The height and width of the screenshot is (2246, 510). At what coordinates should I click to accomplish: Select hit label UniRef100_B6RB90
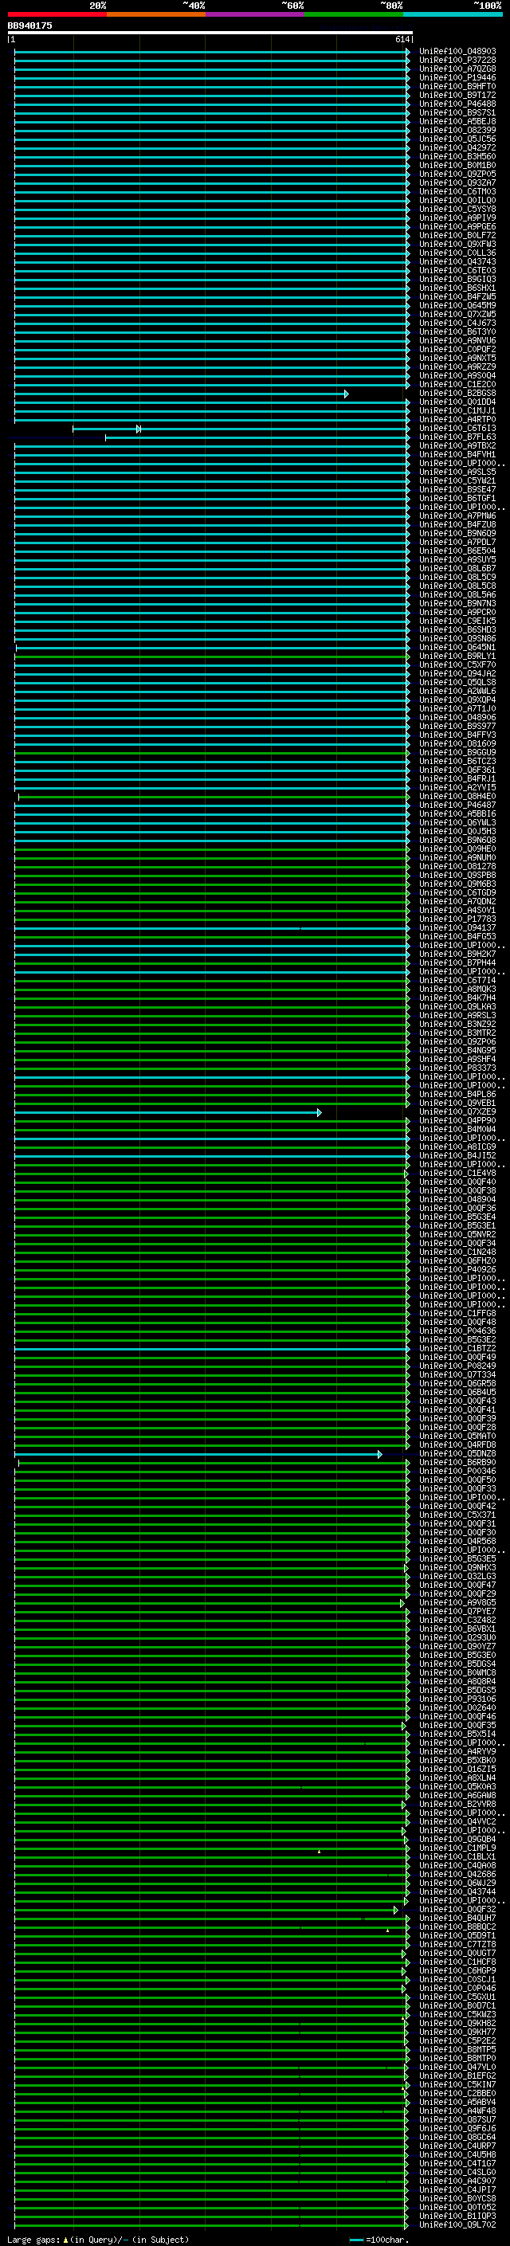(x=457, y=1462)
